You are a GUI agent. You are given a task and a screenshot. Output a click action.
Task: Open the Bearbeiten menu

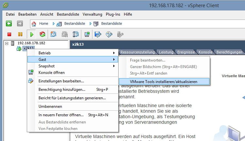click(27, 14)
